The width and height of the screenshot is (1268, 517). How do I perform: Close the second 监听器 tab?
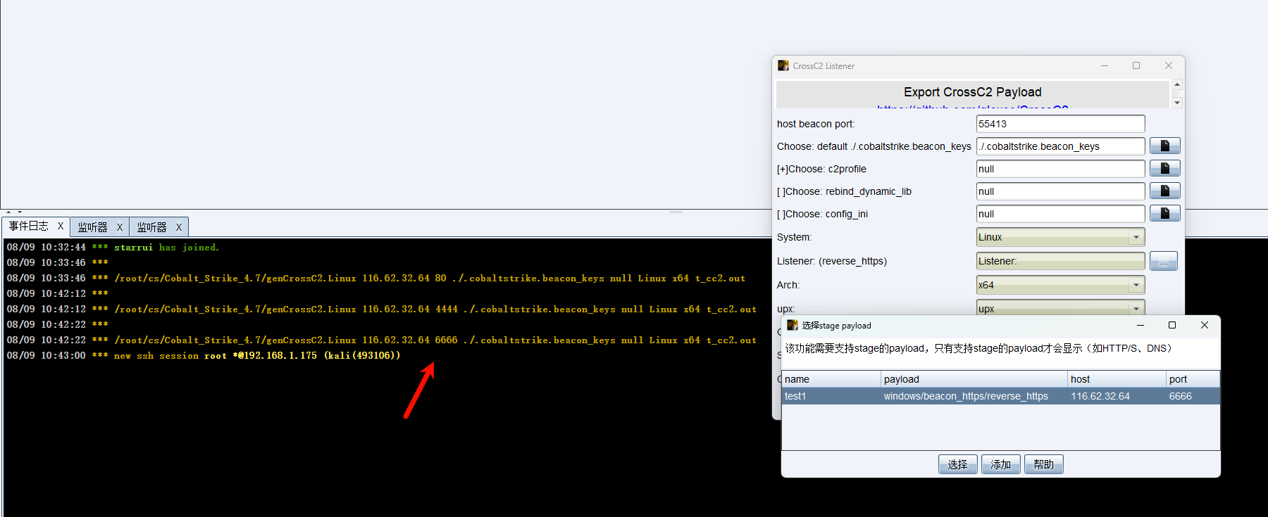pyautogui.click(x=179, y=227)
